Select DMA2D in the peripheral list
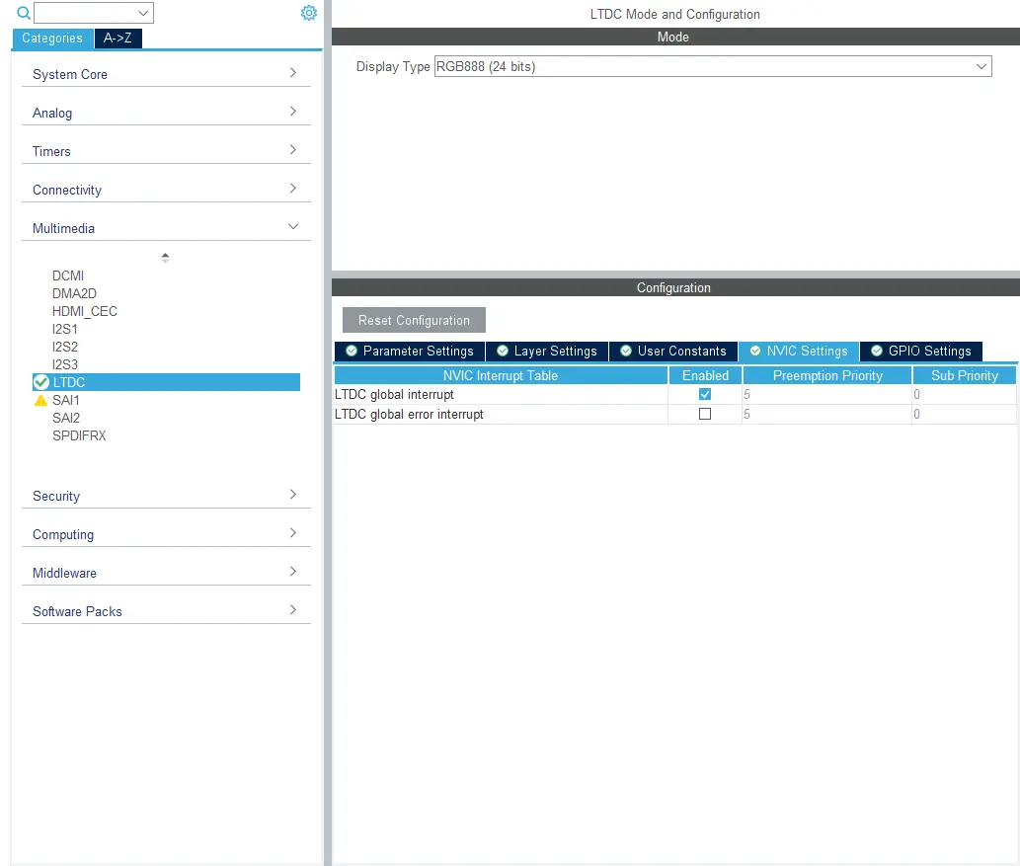The image size is (1020, 866). click(74, 293)
